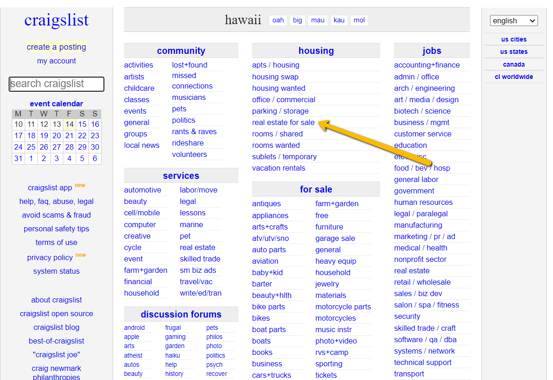Open rooms / shared listings
The width and height of the screenshot is (553, 380).
click(277, 134)
